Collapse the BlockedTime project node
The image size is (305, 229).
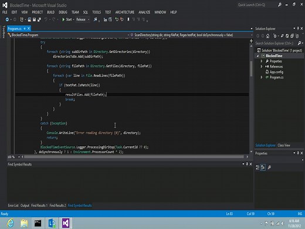tap(258, 56)
